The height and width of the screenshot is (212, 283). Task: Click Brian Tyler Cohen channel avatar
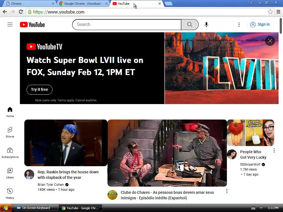29,174
